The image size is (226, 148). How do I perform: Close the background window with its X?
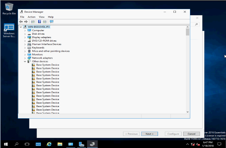click(x=197, y=18)
